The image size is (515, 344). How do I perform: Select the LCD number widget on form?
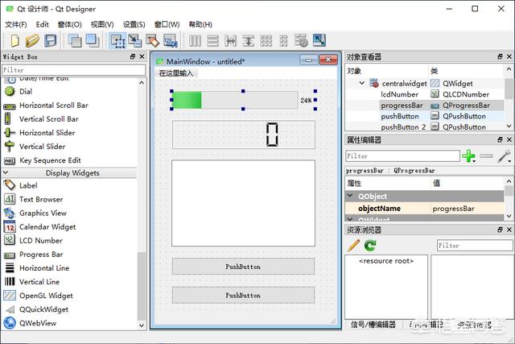click(x=243, y=135)
